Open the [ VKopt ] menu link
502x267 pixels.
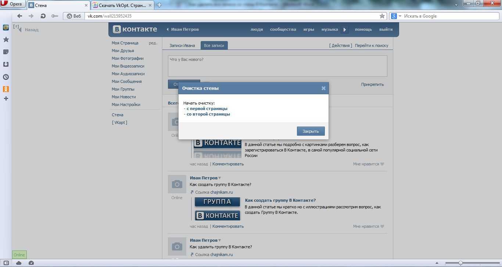(119, 122)
